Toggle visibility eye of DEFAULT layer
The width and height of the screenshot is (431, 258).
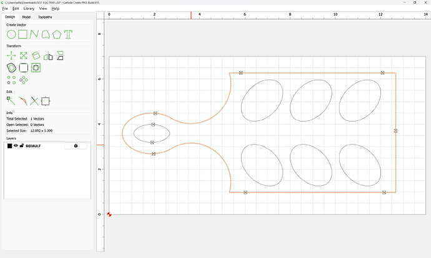pos(16,146)
